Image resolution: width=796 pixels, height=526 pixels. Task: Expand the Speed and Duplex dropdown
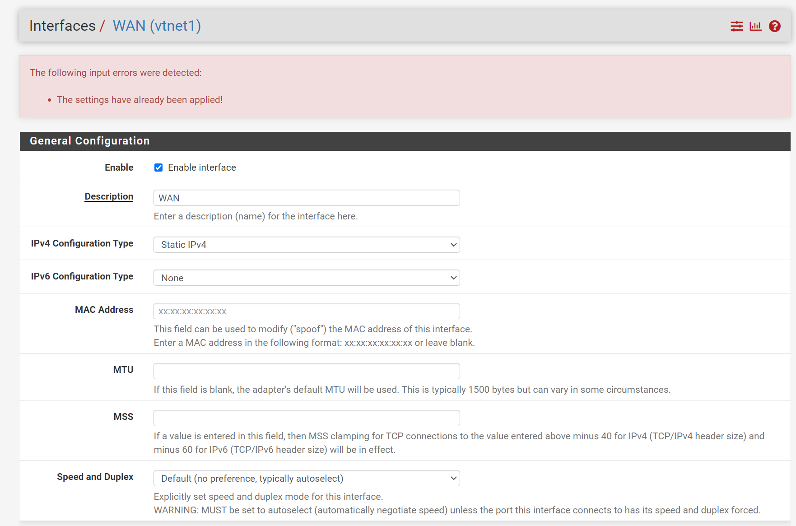click(307, 478)
